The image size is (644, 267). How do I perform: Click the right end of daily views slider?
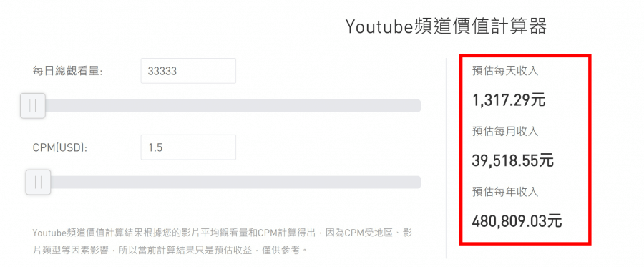point(417,105)
